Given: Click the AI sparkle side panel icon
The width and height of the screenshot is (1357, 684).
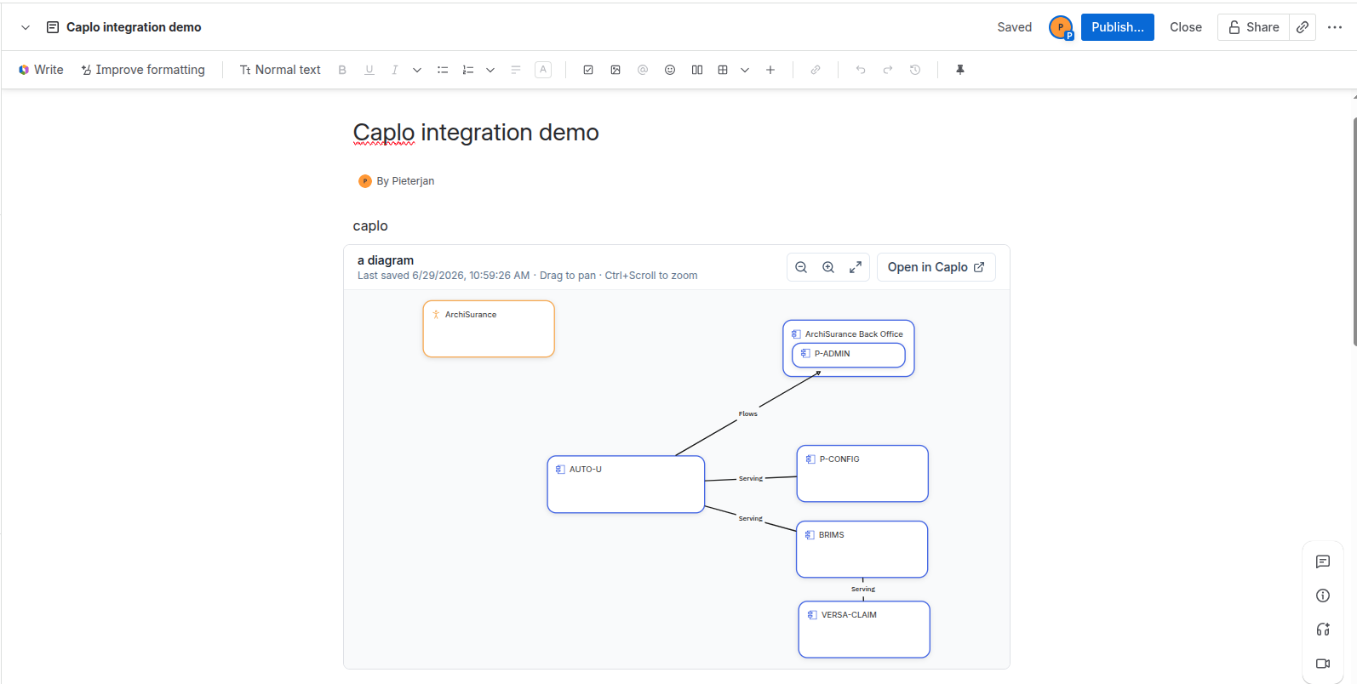Looking at the screenshot, I should (x=1323, y=630).
